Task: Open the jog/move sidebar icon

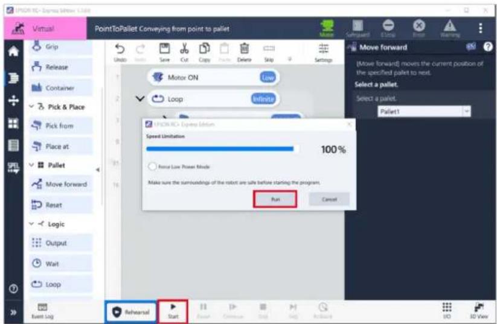Action: [x=13, y=101]
